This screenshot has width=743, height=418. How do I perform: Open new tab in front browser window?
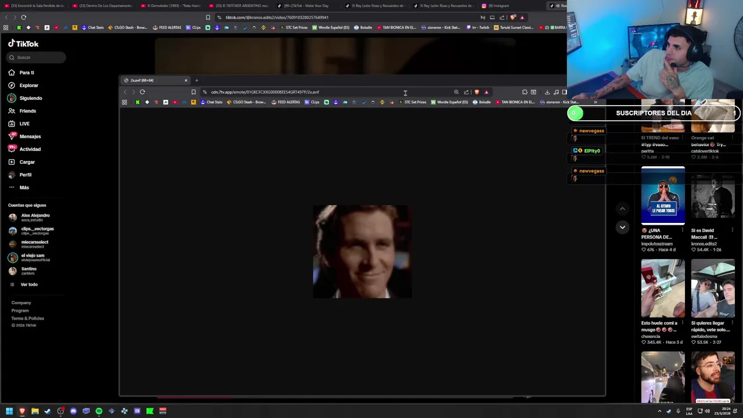click(197, 80)
